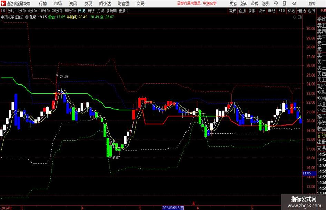Viewport: 326px width, 210px height.
Task: Click the 复权 toolbar button
Action: pyautogui.click(x=233, y=11)
